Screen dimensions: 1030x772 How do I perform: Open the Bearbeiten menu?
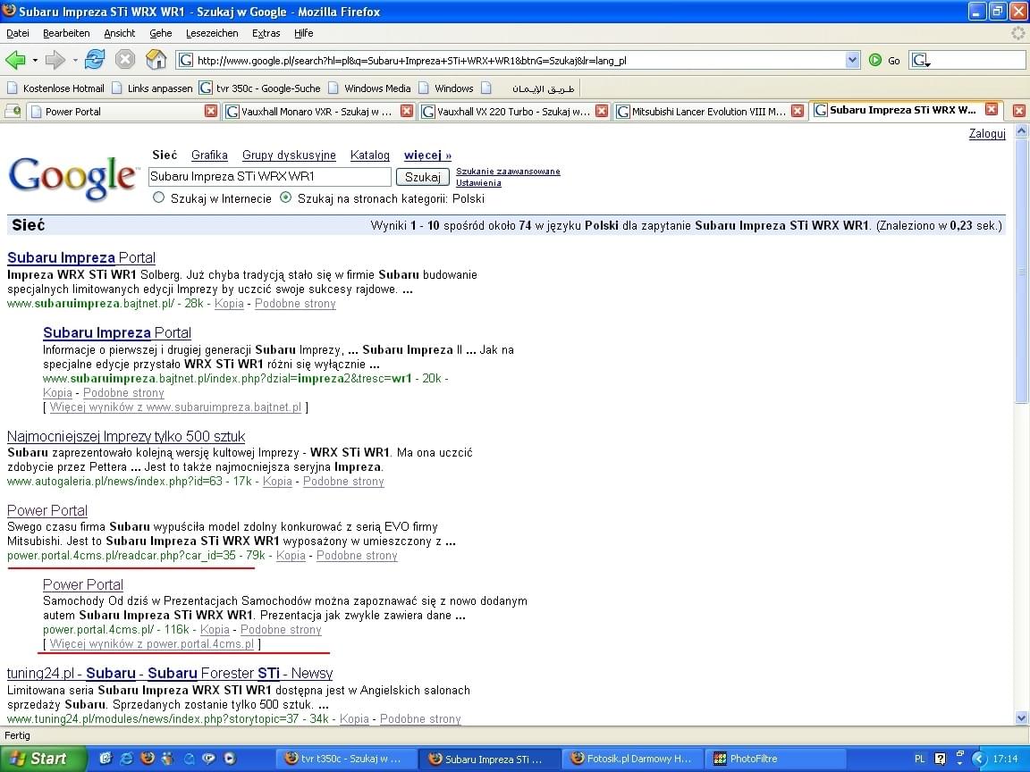66,33
